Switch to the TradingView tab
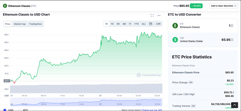Screen dimensions: 241x111 click(35, 24)
